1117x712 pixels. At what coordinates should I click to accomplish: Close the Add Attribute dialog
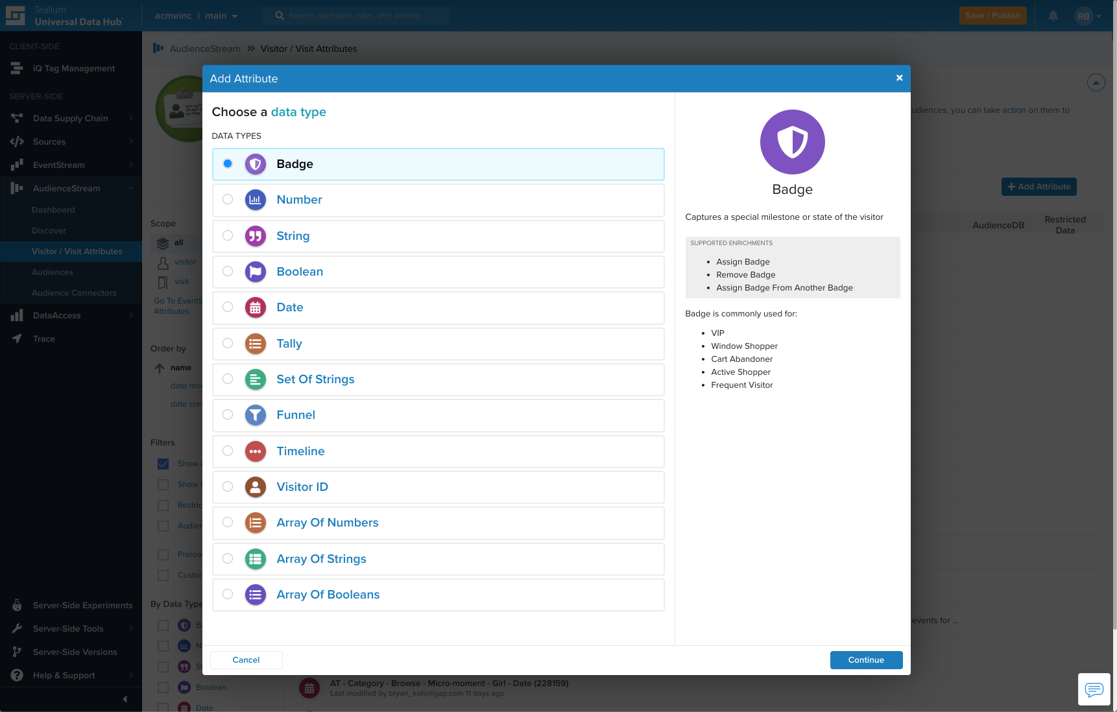tap(899, 78)
